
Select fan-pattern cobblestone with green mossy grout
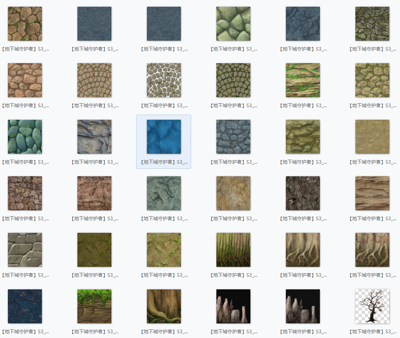click(233, 80)
